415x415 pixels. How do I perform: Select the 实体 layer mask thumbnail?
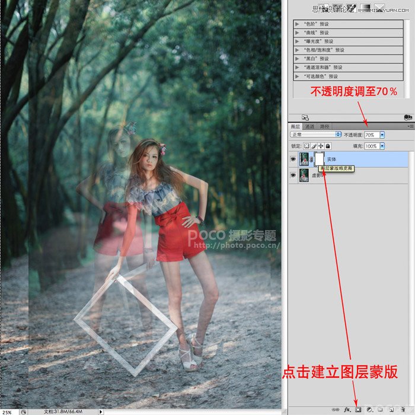click(x=319, y=159)
